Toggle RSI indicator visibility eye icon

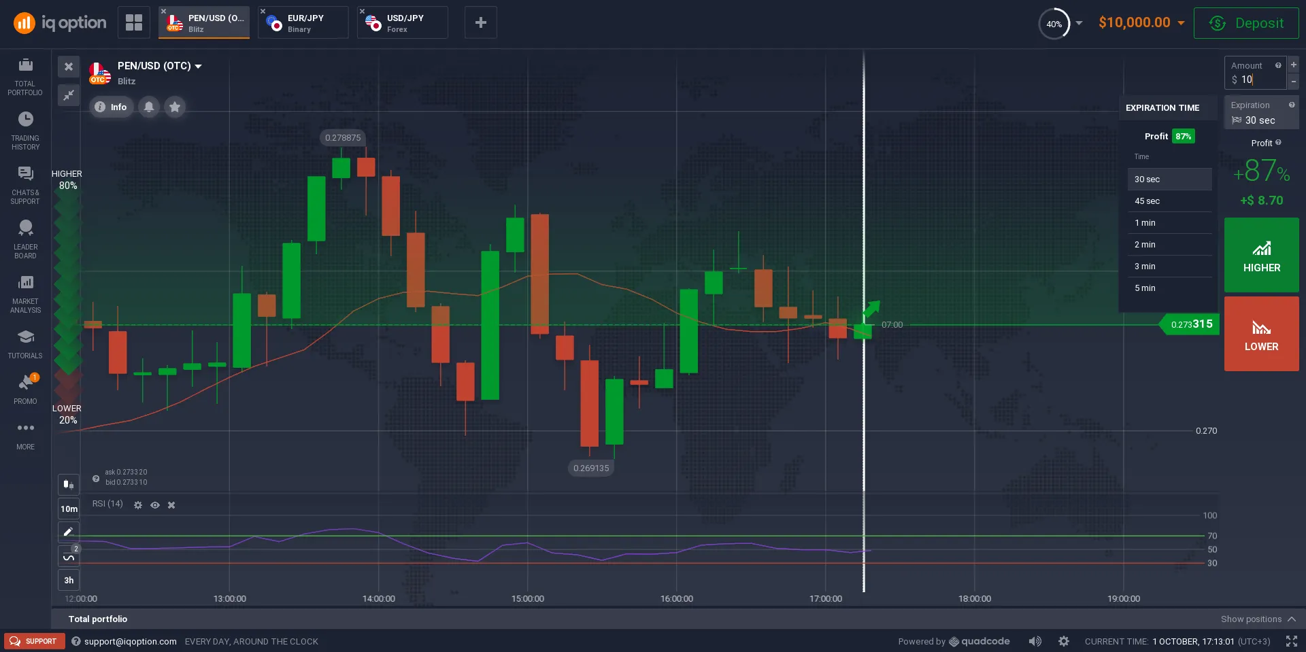[155, 505]
